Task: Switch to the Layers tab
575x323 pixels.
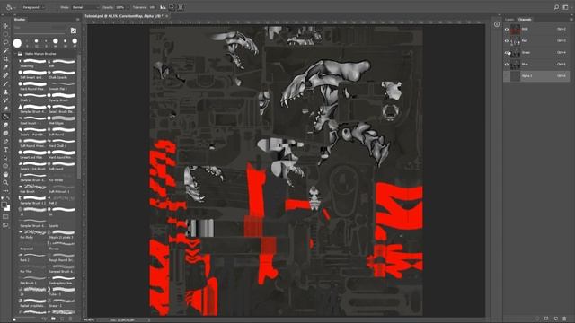Action: tap(509, 20)
